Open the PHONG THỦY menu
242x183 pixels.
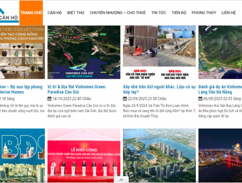(x=204, y=13)
